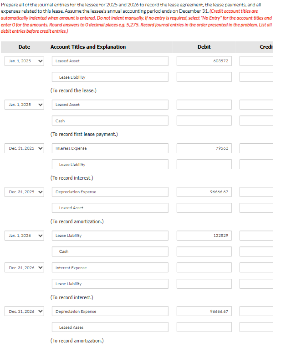Image resolution: width=281 pixels, height=347 pixels.
Task: Open date dropdown for first lease payment entry
Action: [24, 105]
